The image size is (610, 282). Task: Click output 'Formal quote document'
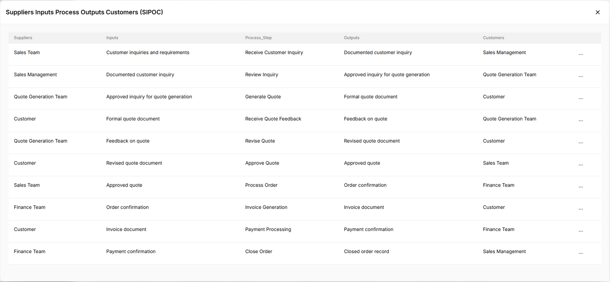[x=371, y=97]
